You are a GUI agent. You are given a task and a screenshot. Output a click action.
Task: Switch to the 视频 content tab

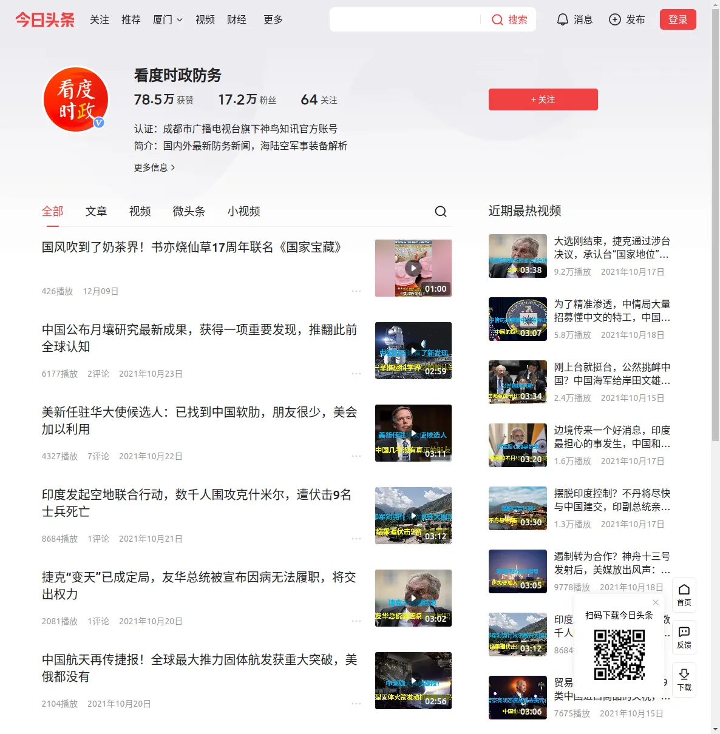tap(140, 211)
